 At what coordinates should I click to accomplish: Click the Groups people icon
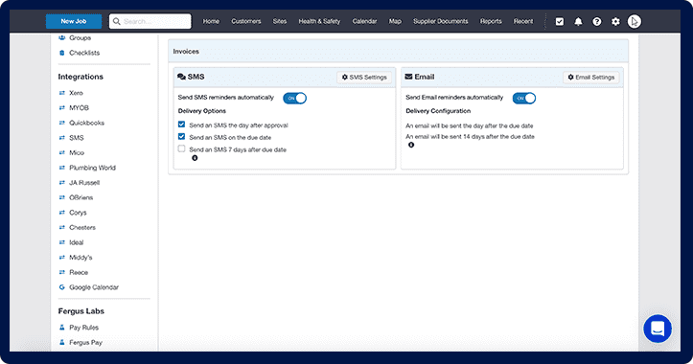62,38
